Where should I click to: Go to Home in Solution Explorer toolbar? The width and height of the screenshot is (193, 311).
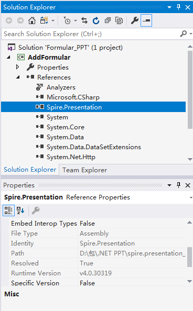pyautogui.click(x=32, y=20)
